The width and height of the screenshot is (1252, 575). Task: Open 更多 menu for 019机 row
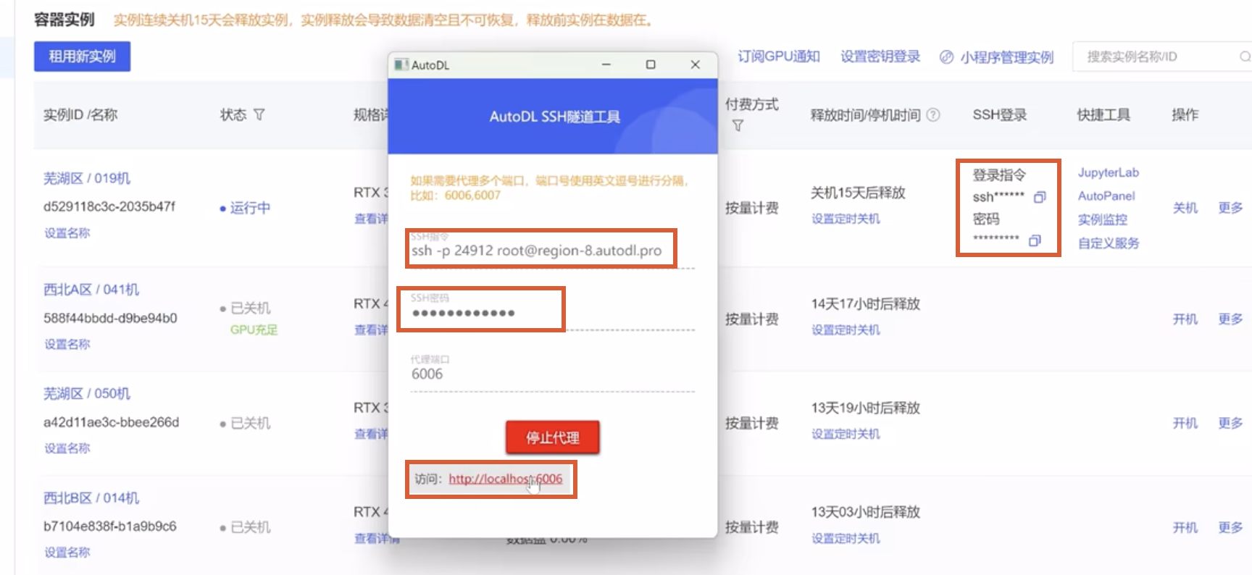[1230, 208]
